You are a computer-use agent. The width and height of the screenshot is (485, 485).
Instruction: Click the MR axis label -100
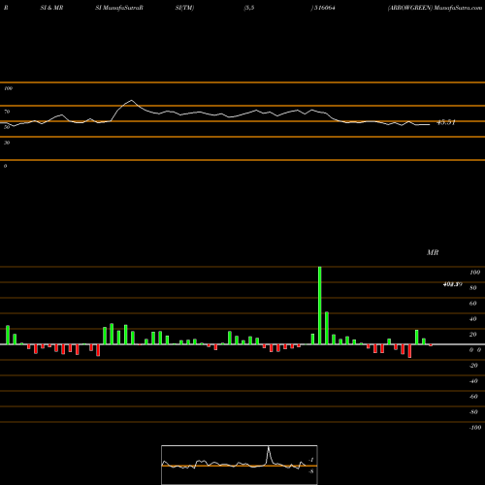coord(475,428)
